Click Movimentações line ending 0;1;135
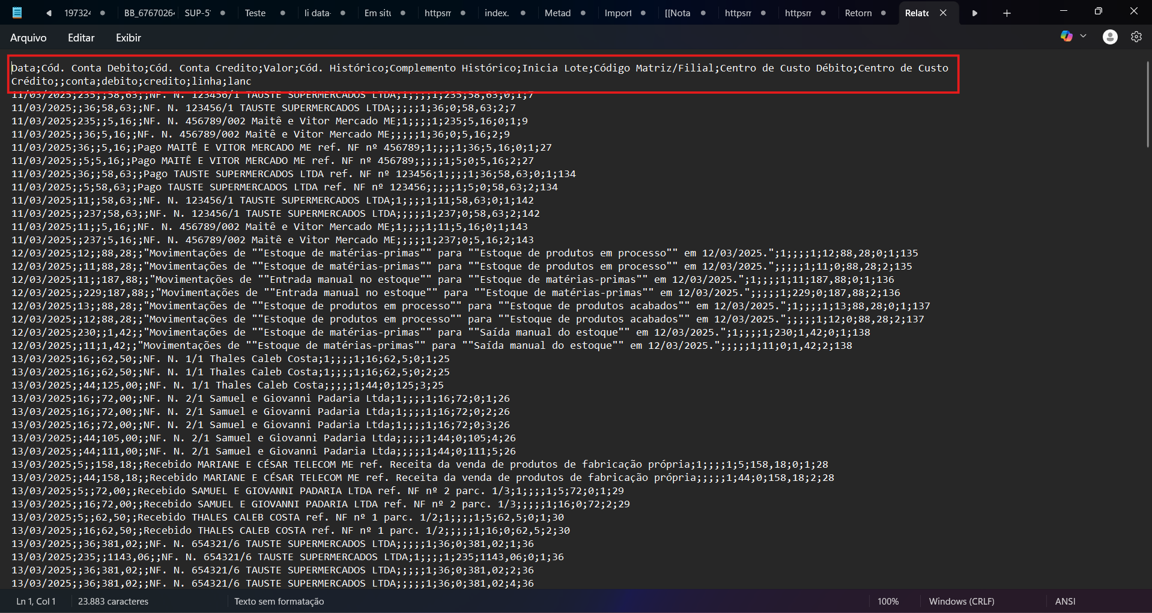The height and width of the screenshot is (613, 1152). tap(465, 253)
